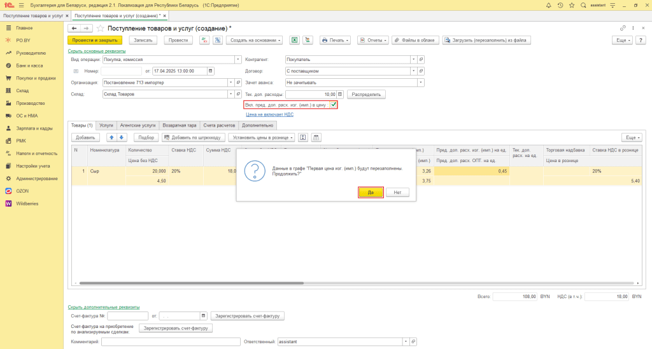
Task: Go forward with the right arrow
Action: tap(86, 28)
